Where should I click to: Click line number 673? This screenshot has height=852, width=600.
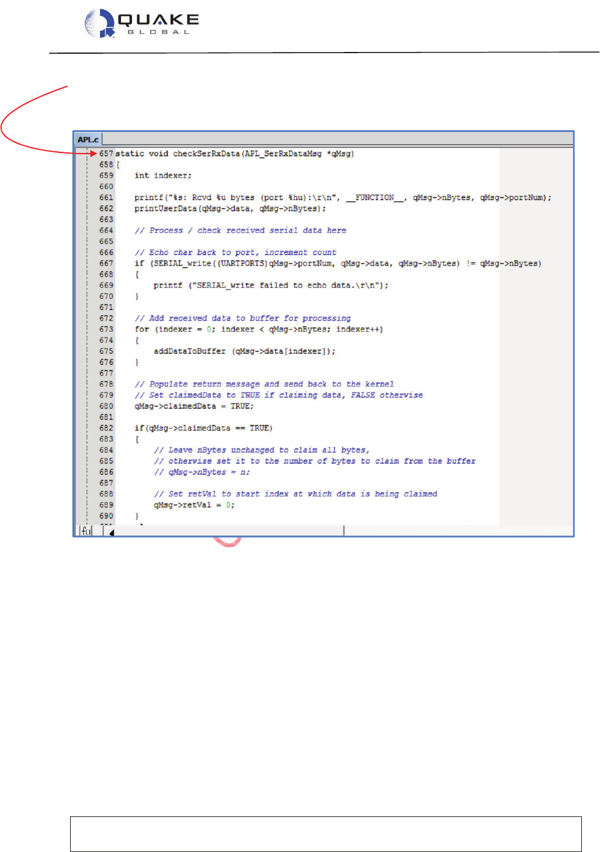point(106,329)
